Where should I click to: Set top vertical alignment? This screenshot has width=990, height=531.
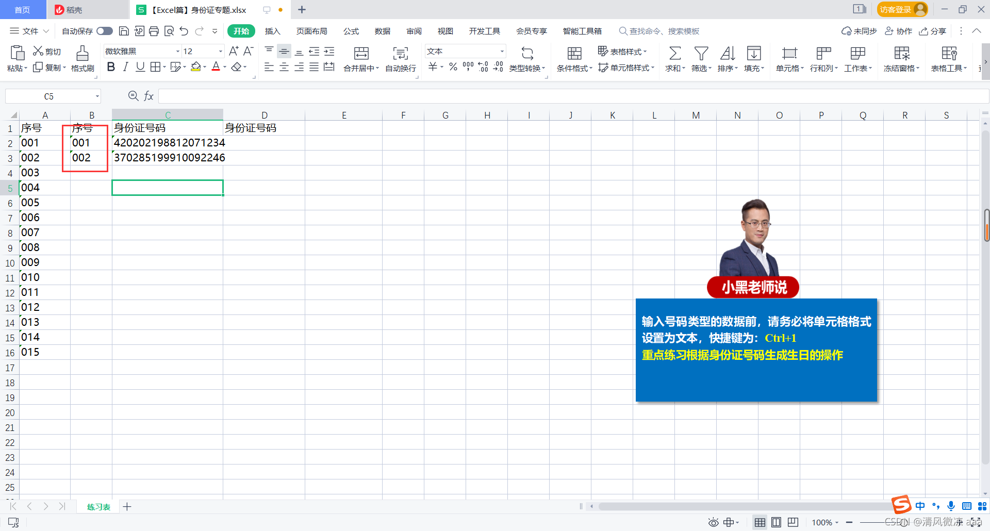point(269,51)
